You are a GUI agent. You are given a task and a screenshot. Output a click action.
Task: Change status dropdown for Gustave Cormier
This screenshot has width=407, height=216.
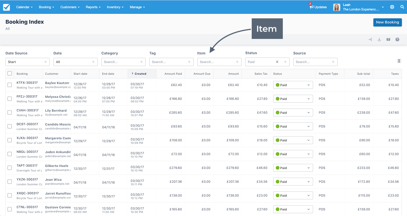[293, 209]
